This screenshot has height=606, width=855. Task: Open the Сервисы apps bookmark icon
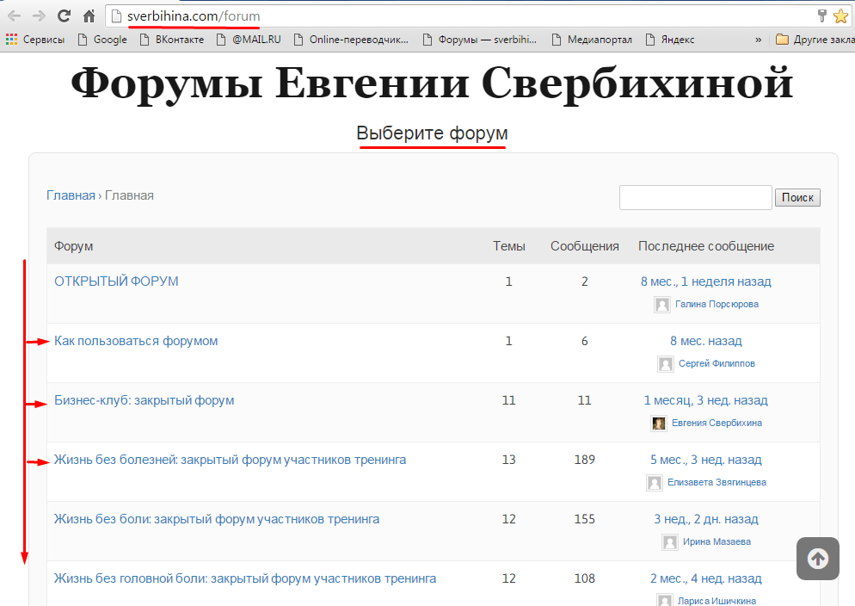point(11,39)
